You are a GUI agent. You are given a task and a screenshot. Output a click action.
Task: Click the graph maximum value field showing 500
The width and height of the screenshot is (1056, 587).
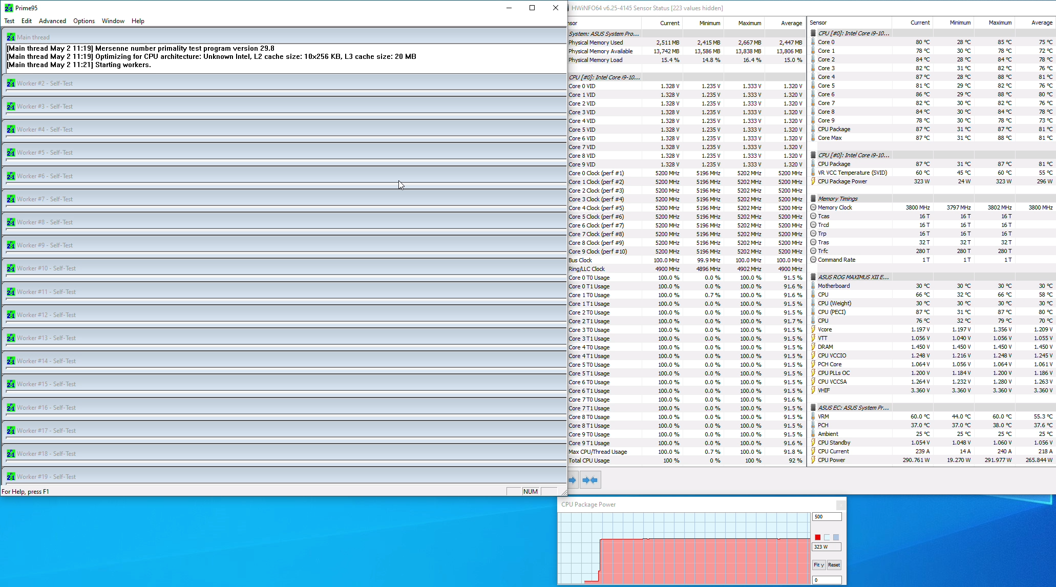[827, 516]
